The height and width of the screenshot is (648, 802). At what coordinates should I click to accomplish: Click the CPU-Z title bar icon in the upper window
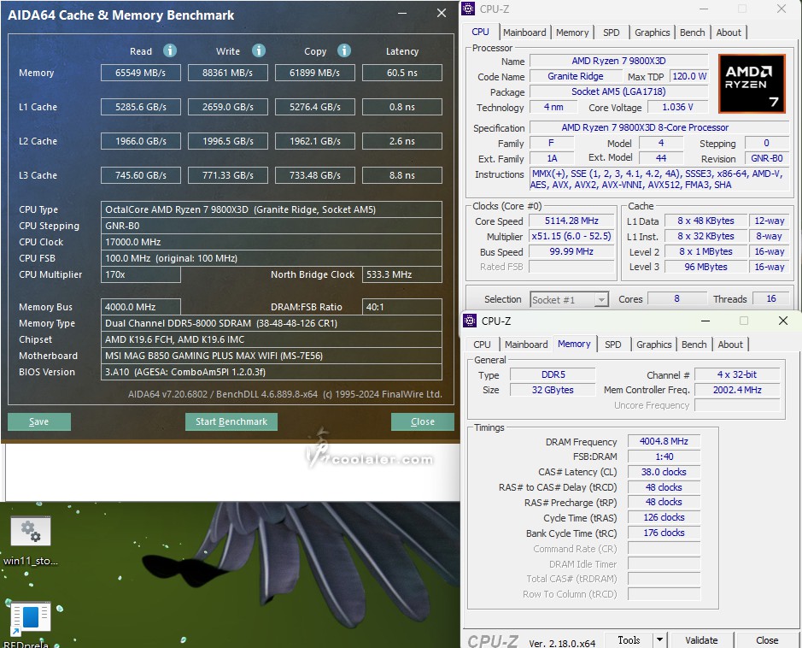468,9
